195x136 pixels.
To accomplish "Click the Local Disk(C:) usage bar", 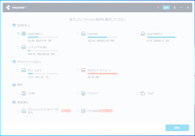I will [43, 37].
